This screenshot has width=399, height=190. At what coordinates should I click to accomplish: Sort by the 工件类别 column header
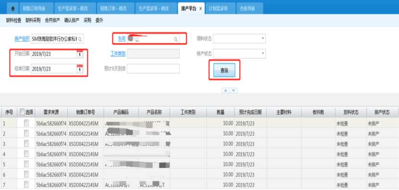[188, 112]
